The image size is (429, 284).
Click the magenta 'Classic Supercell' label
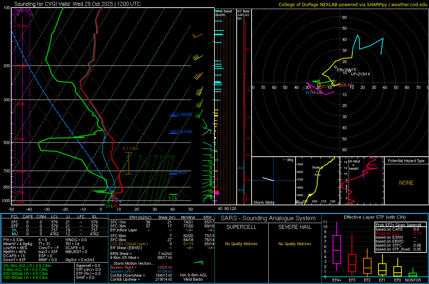tap(372, 166)
